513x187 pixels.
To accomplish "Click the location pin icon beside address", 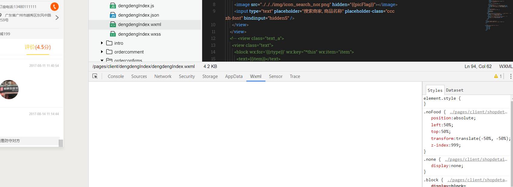I will click(x=1, y=15).
